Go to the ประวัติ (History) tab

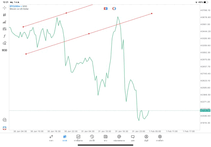click(92, 138)
